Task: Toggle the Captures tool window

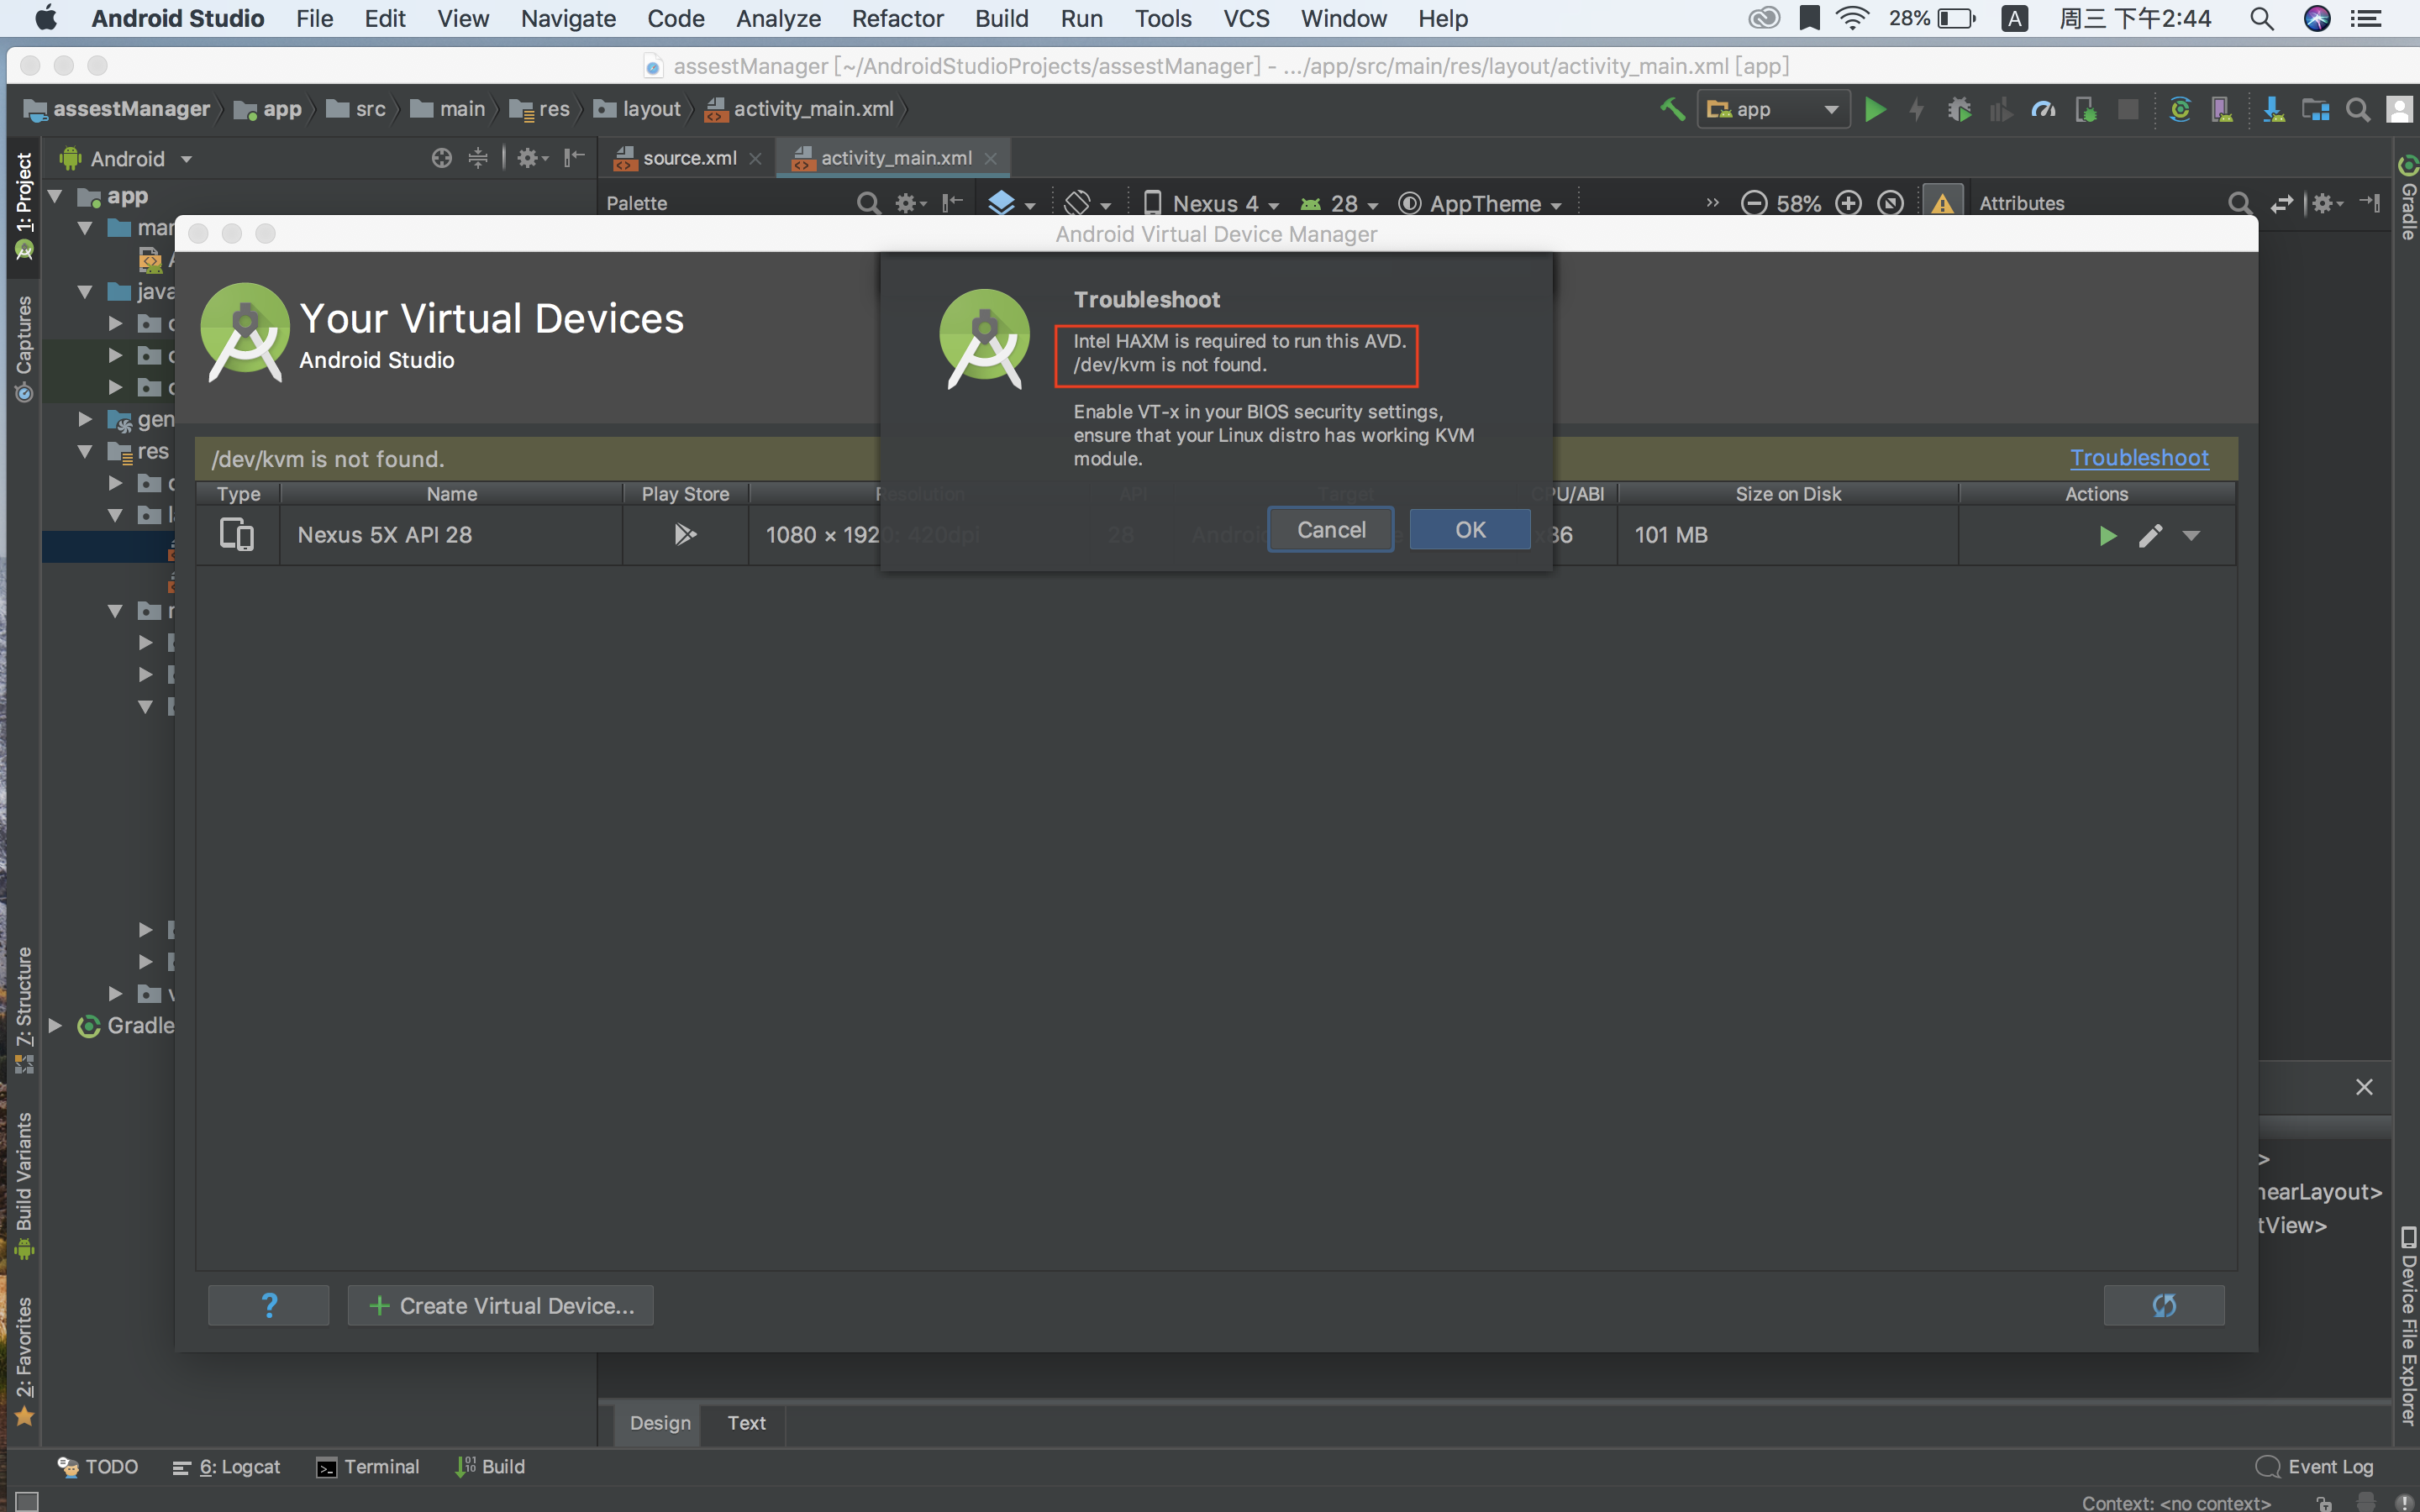Action: pos(24,349)
